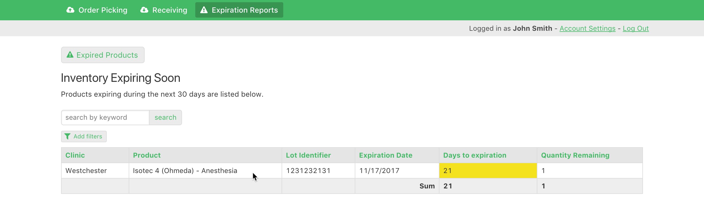Switch to the Receiving tab

pyautogui.click(x=164, y=10)
